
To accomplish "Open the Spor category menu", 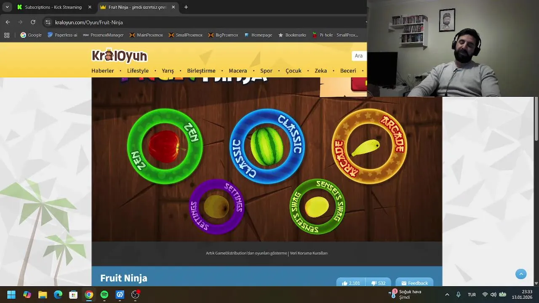I will point(266,71).
